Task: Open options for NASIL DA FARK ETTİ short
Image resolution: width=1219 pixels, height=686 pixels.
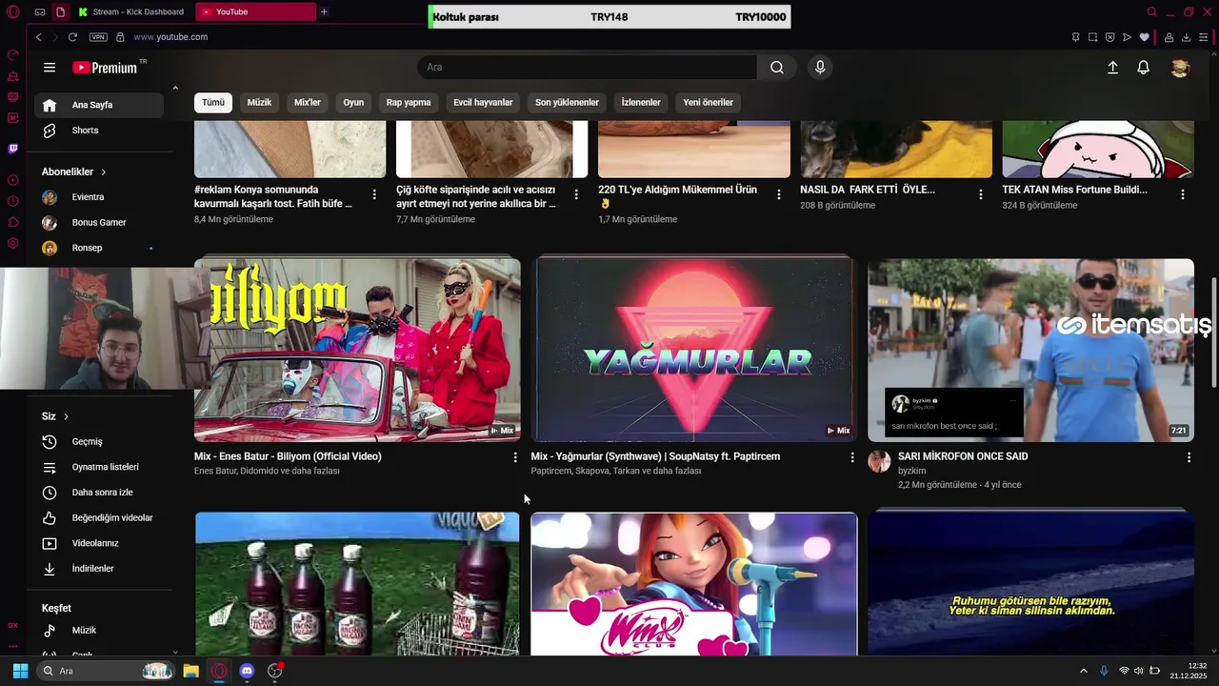Action: pyautogui.click(x=981, y=194)
